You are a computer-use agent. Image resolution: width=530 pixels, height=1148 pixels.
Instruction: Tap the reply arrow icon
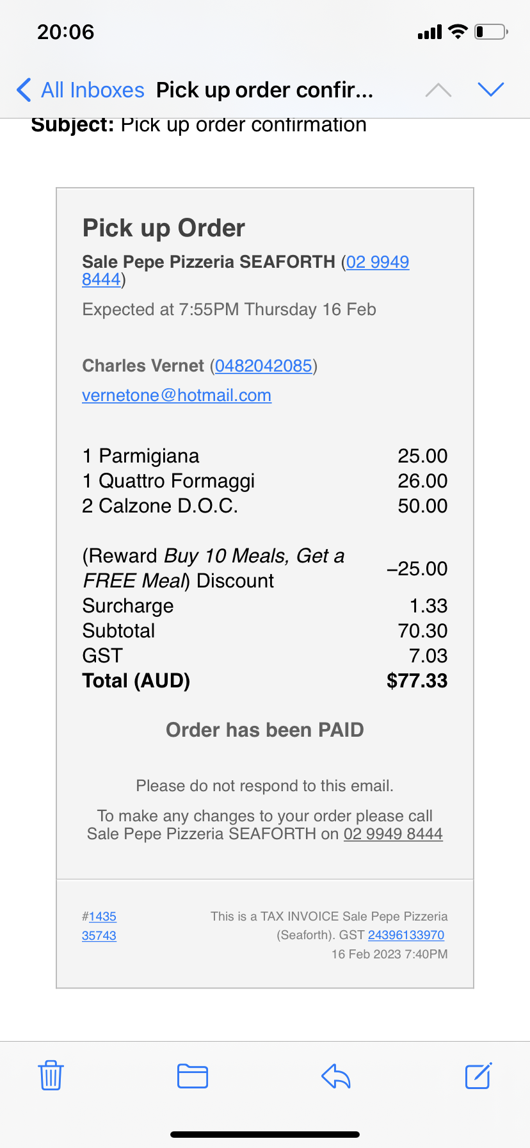click(336, 1076)
